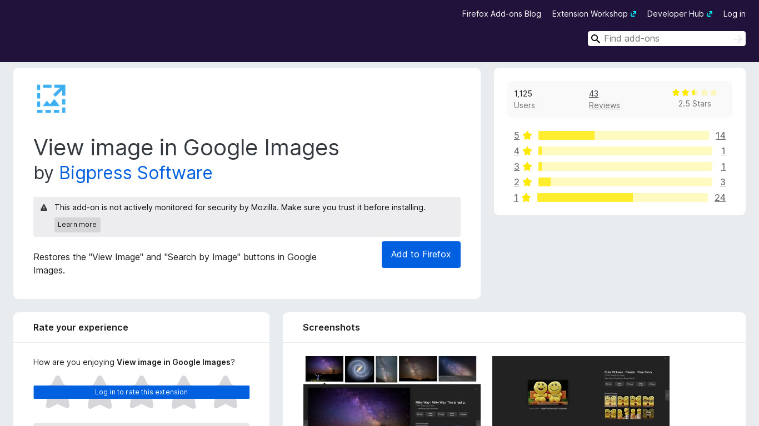
Task: Open the Milky Way screenshot thumbnail
Action: [392, 391]
